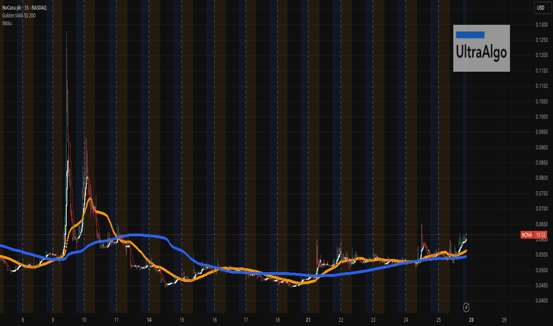This screenshot has width=553, height=326.
Task: Click the 0.0800 price axis label
Action: pyautogui.click(x=541, y=178)
